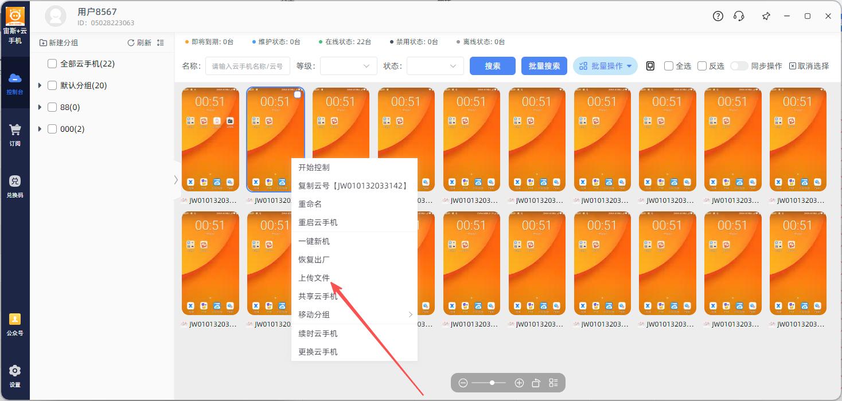Screen dimensions: 842x401
Task: Select 更换云手机 from context menu
Action: coord(354,352)
